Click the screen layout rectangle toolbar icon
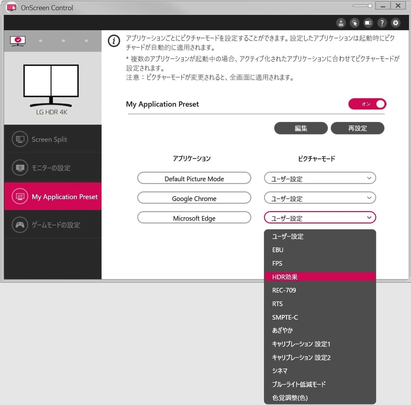411x405 pixels. [368, 23]
